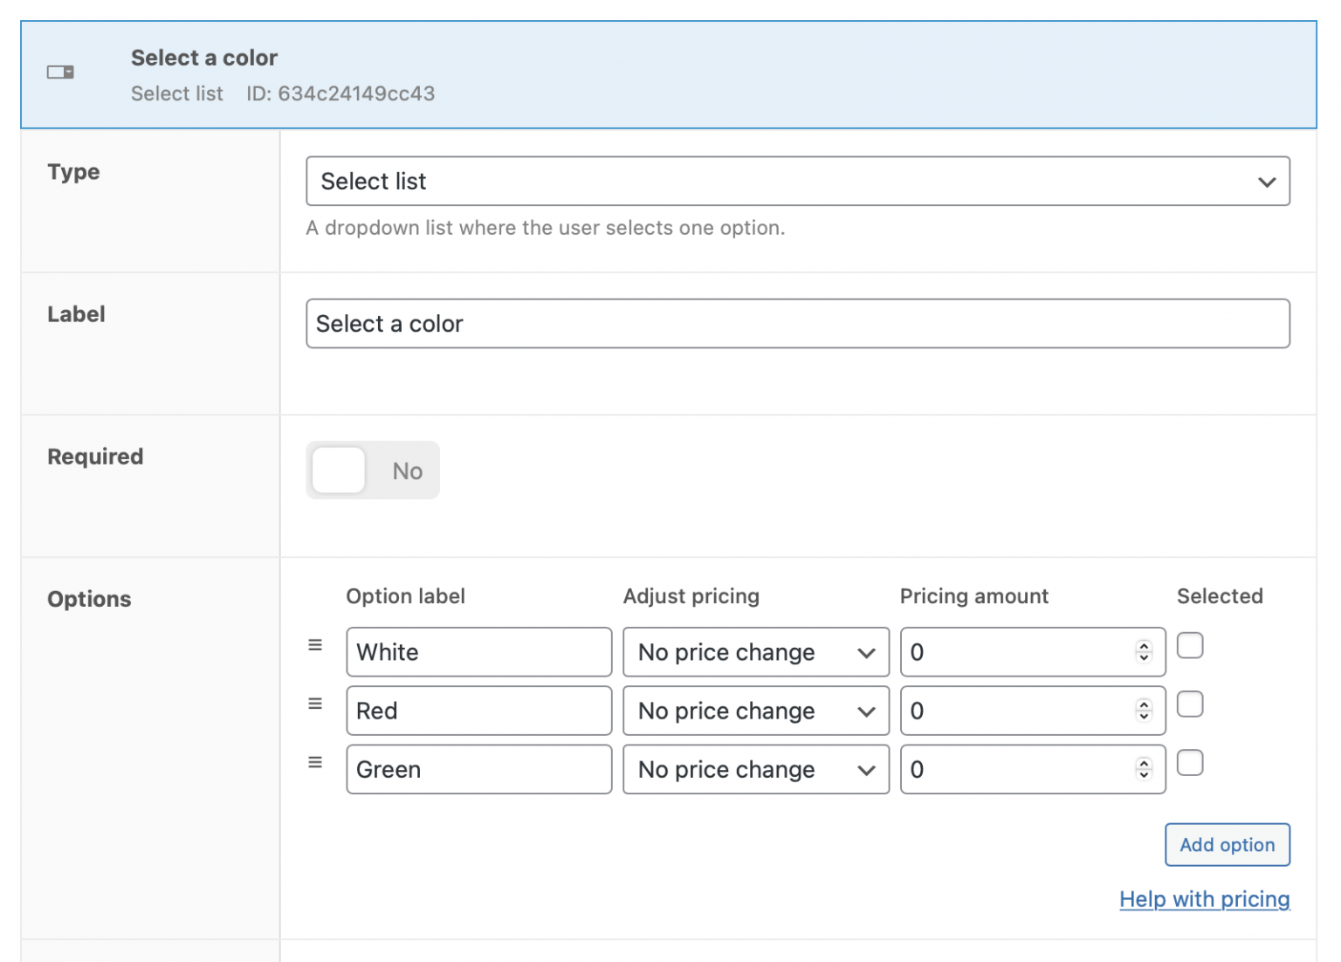The height and width of the screenshot is (962, 1341).
Task: Edit the Red option label field
Action: coord(478,711)
